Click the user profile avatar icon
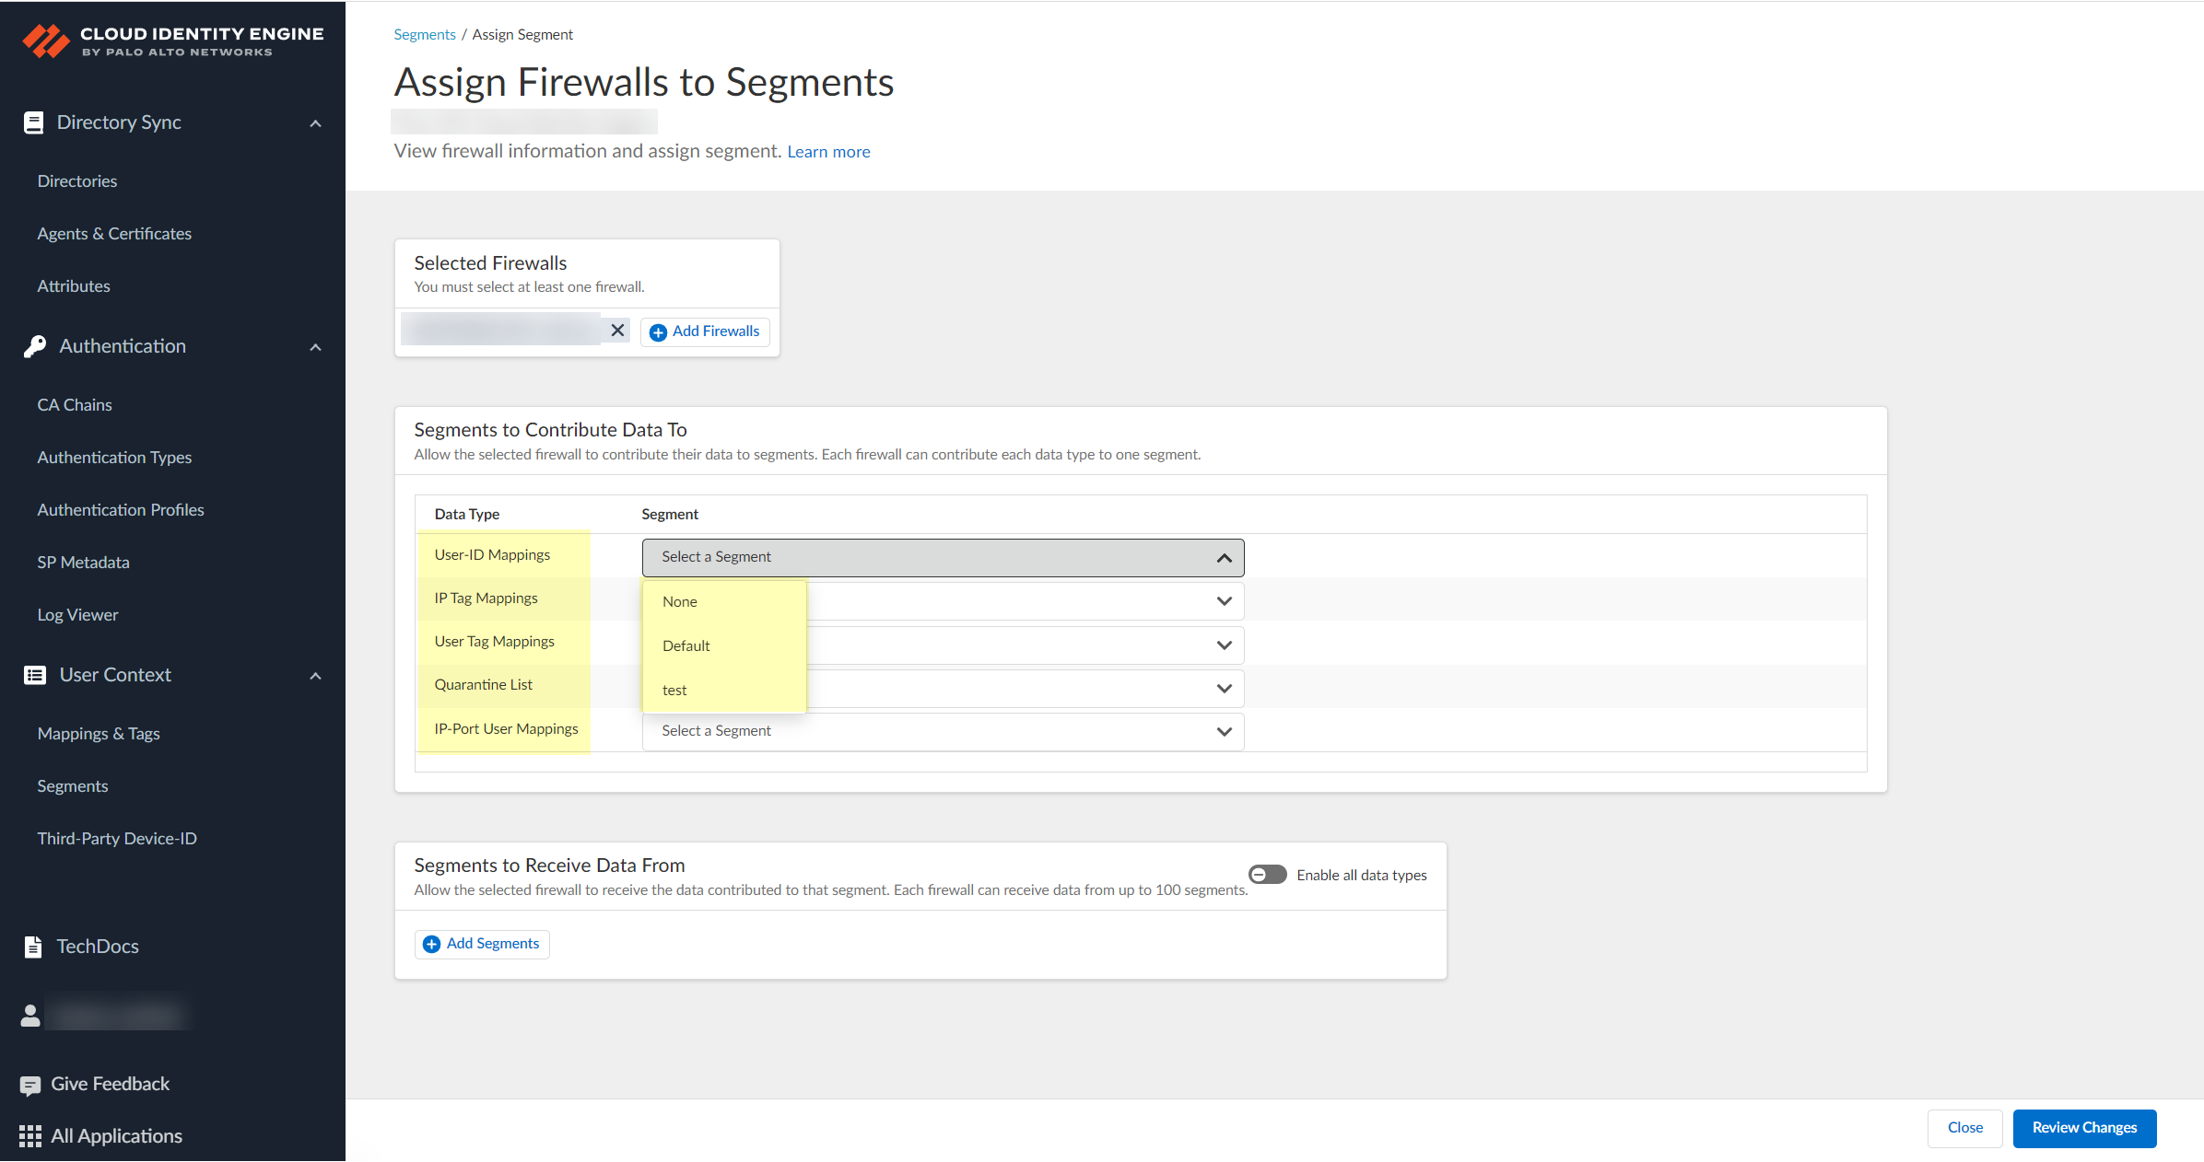This screenshot has width=2204, height=1162. tap(30, 1016)
